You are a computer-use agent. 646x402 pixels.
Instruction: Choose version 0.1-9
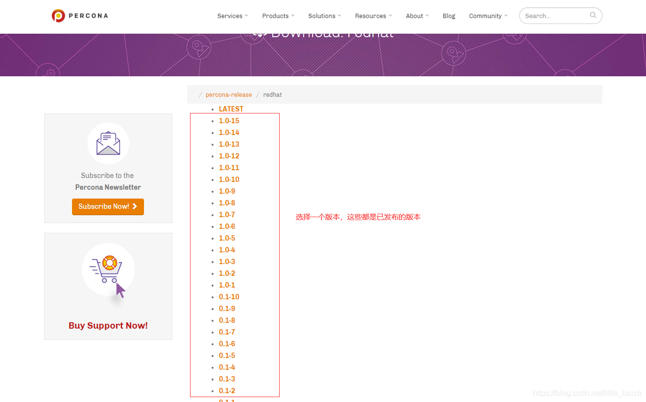(227, 309)
